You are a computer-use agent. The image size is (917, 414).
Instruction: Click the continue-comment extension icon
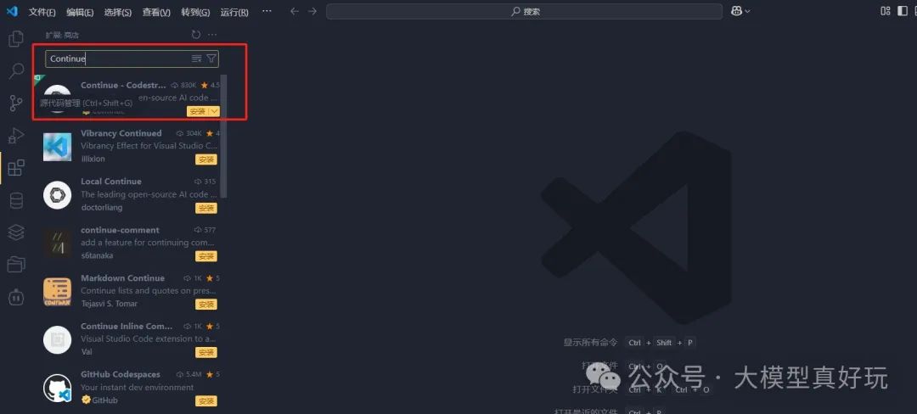tap(58, 243)
